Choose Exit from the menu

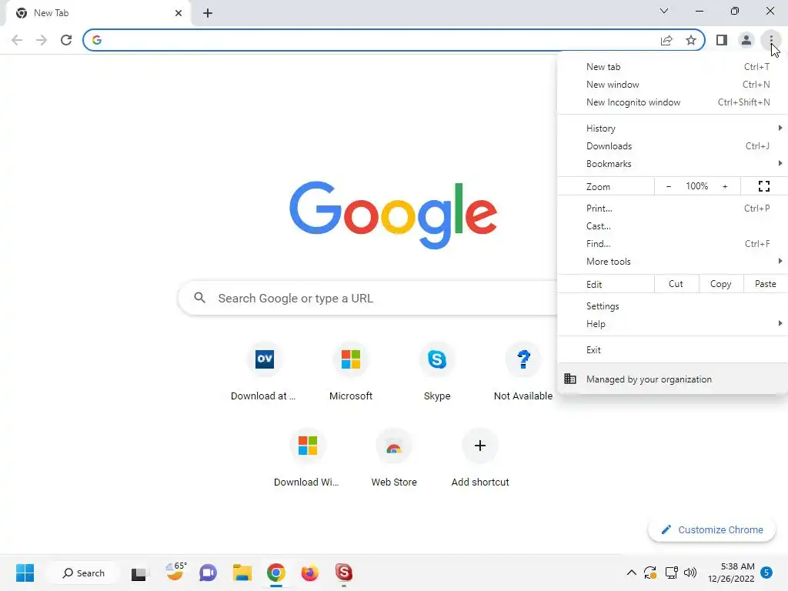pyautogui.click(x=673, y=350)
